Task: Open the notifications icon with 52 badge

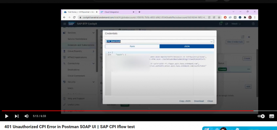Action: coord(221,24)
